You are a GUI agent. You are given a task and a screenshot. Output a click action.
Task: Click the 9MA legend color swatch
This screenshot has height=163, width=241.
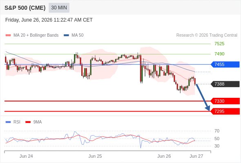[28, 122]
